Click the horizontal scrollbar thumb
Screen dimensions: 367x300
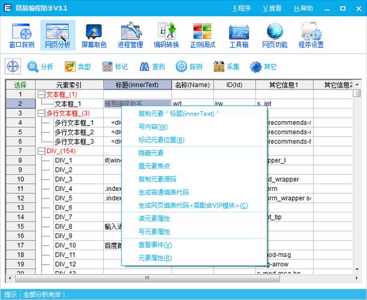[x=148, y=278]
